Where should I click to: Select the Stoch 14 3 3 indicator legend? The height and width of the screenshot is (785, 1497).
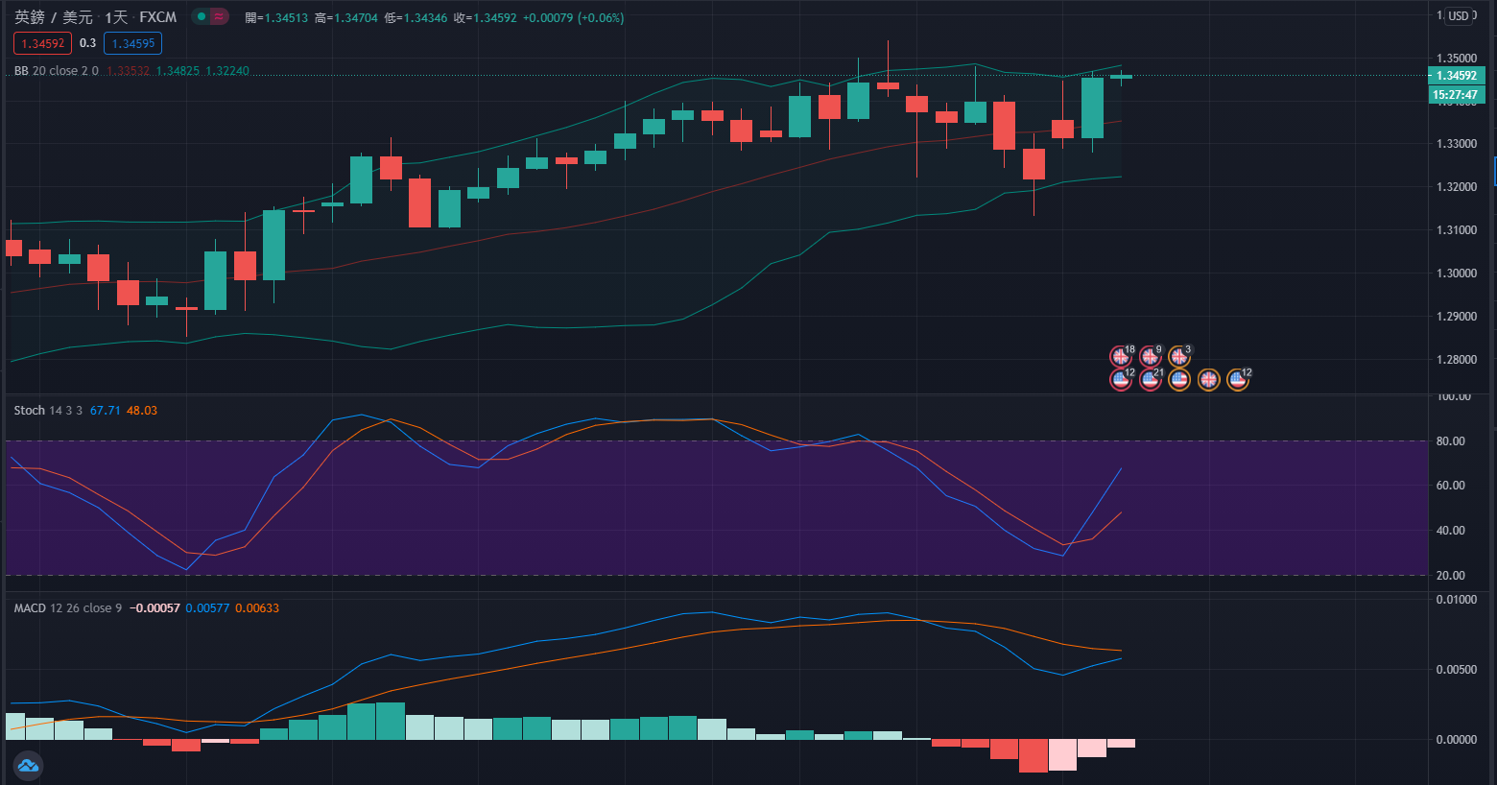point(48,411)
